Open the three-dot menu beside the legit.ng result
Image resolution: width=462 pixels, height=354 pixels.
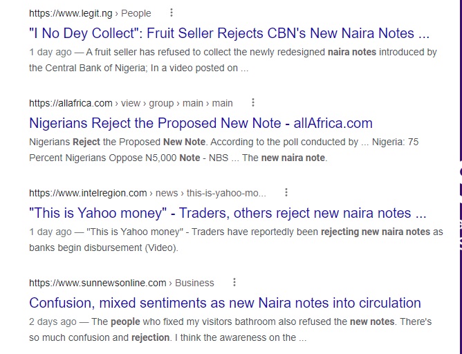[172, 12]
